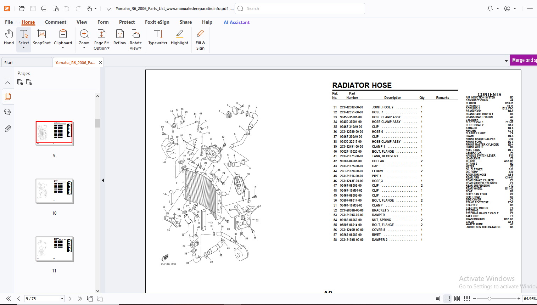537x305 pixels.
Task: Switch to the View tab
Action: (x=82, y=22)
